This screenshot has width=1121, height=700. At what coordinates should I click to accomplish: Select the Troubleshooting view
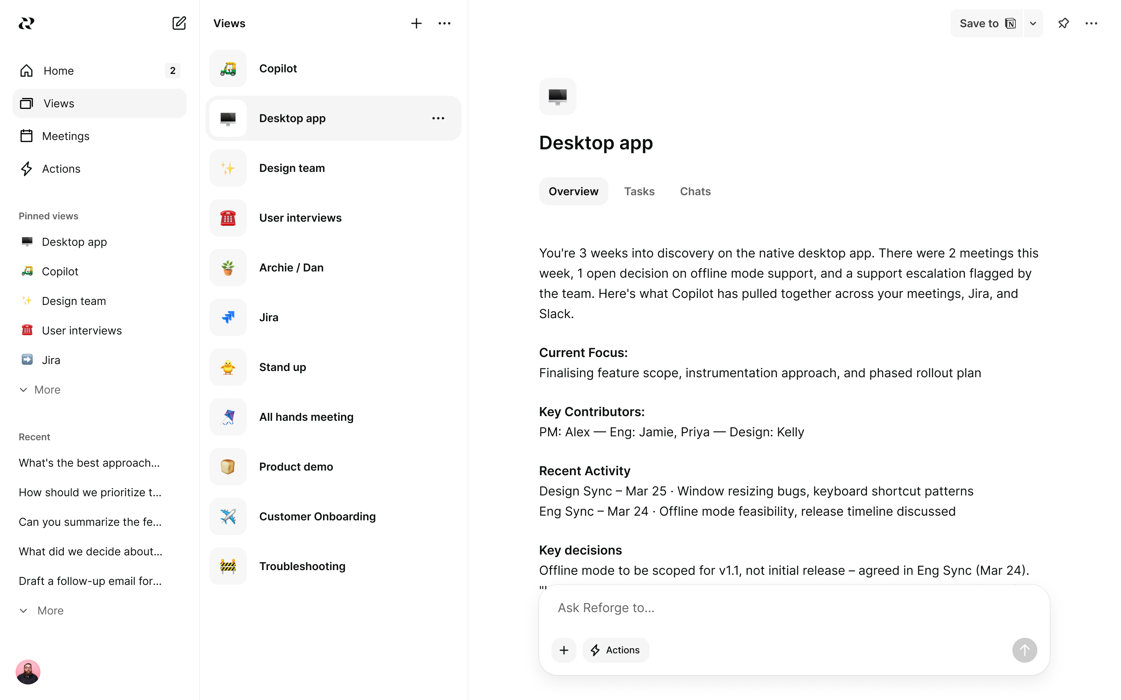pos(302,566)
